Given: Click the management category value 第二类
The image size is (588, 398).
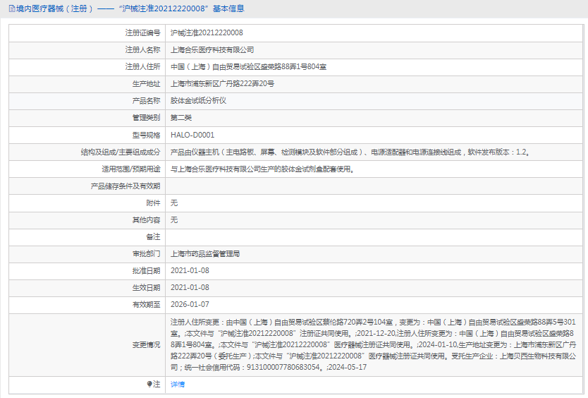Looking at the screenshot, I should click(x=181, y=118).
